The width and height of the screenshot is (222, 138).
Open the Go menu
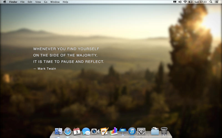(x=46, y=2)
